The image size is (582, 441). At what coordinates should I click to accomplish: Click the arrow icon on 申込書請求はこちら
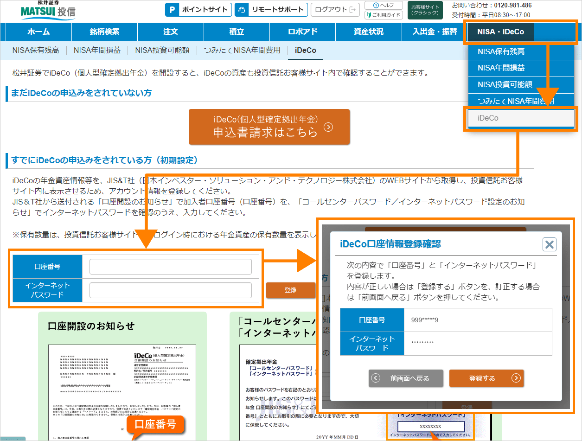click(x=328, y=127)
